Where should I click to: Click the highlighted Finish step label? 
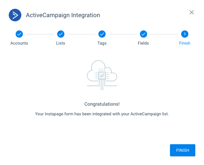coord(185,43)
